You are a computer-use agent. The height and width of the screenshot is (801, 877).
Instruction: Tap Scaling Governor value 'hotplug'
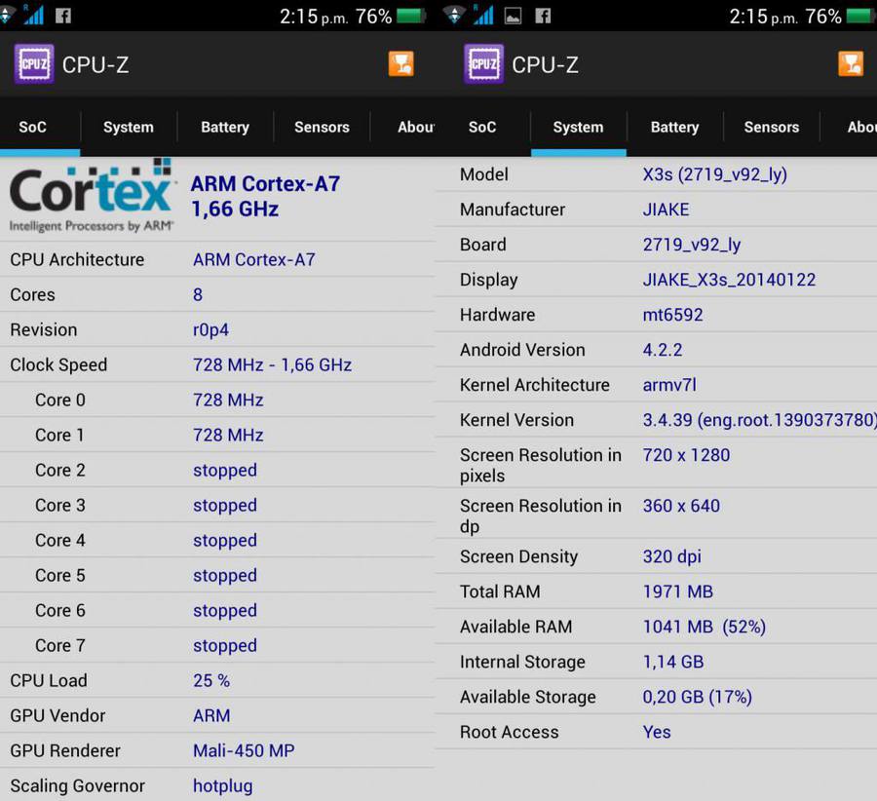[x=222, y=786]
